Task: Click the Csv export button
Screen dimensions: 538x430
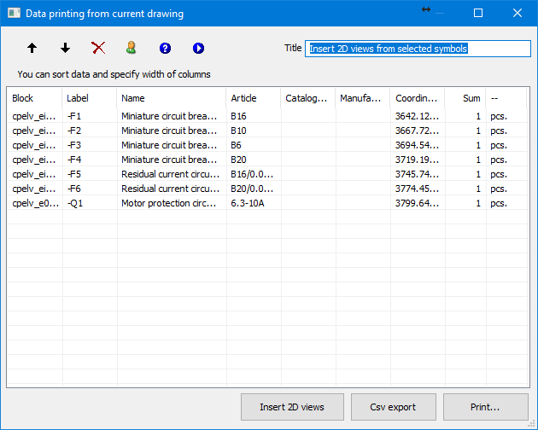Action: pyautogui.click(x=393, y=407)
